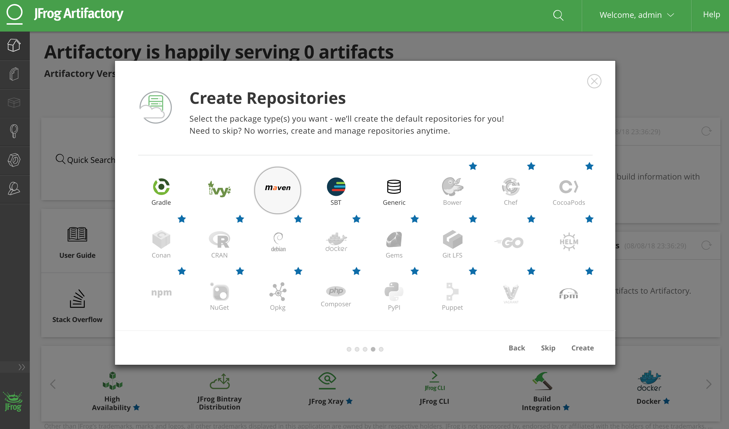Viewport: 729px width, 429px height.
Task: Switch to the fourth onboarding step dot
Action: [x=373, y=349]
